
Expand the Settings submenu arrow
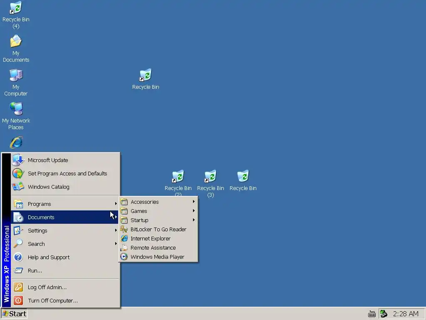116,230
